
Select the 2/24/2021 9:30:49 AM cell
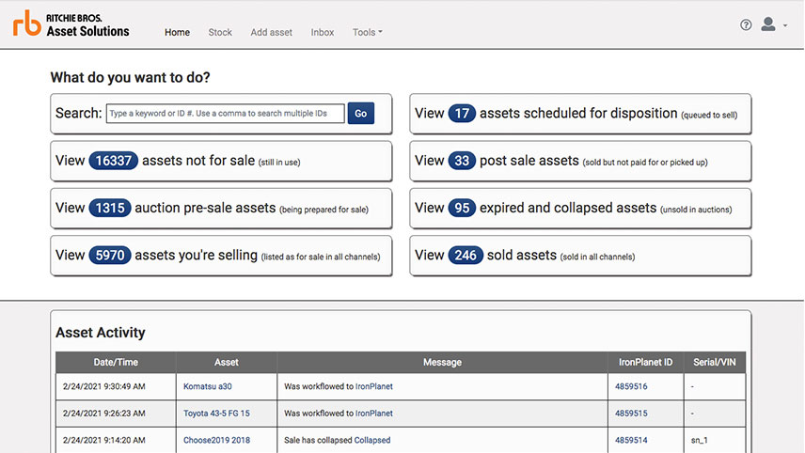(x=116, y=386)
